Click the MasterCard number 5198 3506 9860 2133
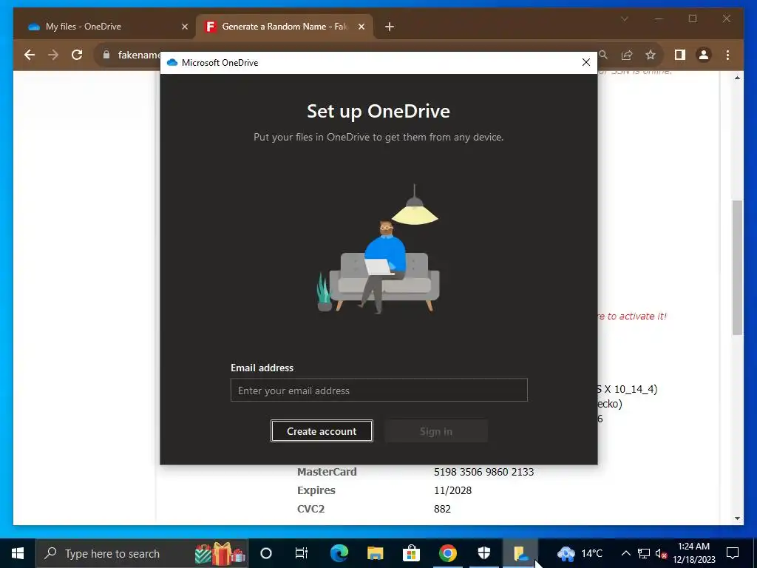Image resolution: width=757 pixels, height=568 pixels. click(483, 472)
